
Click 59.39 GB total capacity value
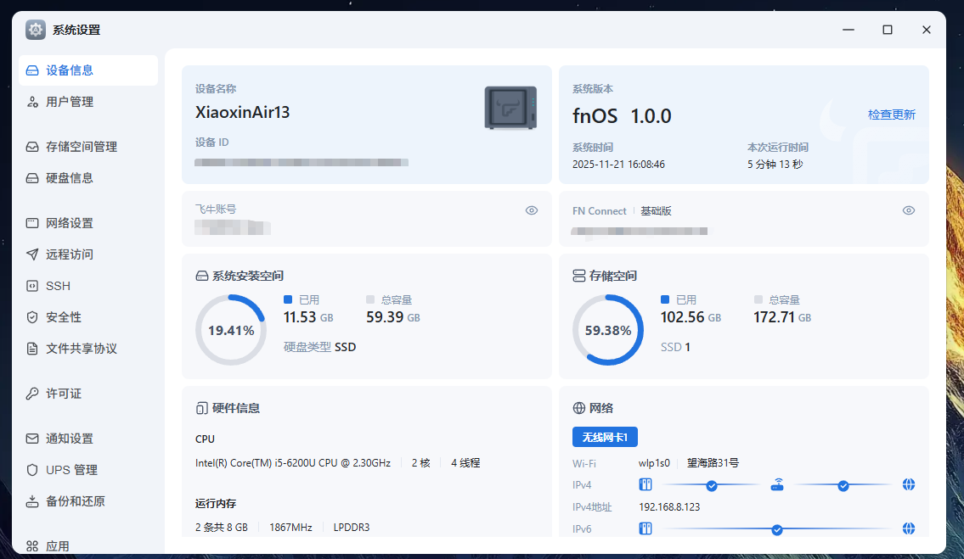pyautogui.click(x=393, y=317)
